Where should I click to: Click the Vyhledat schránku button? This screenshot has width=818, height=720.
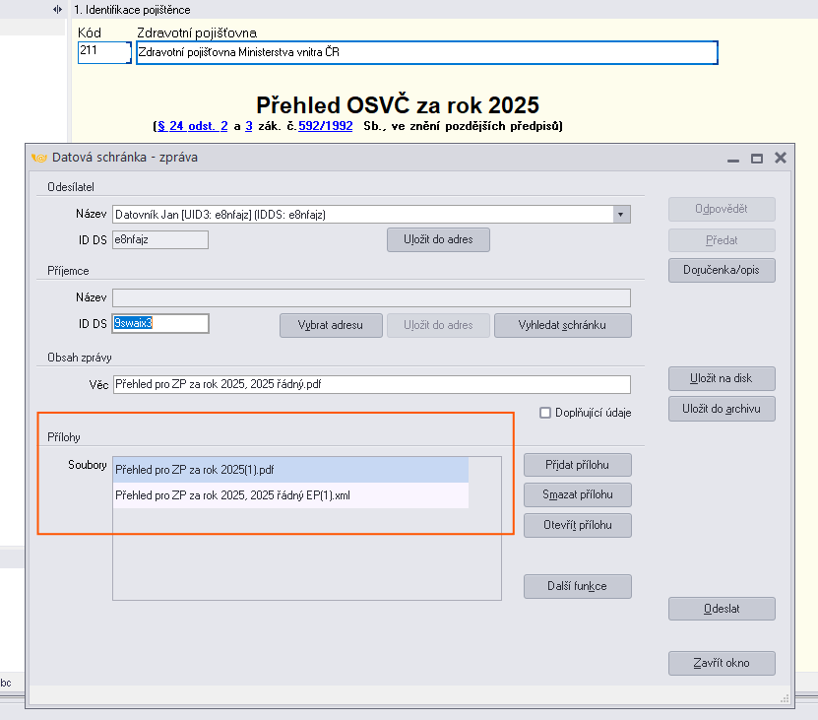(x=562, y=325)
